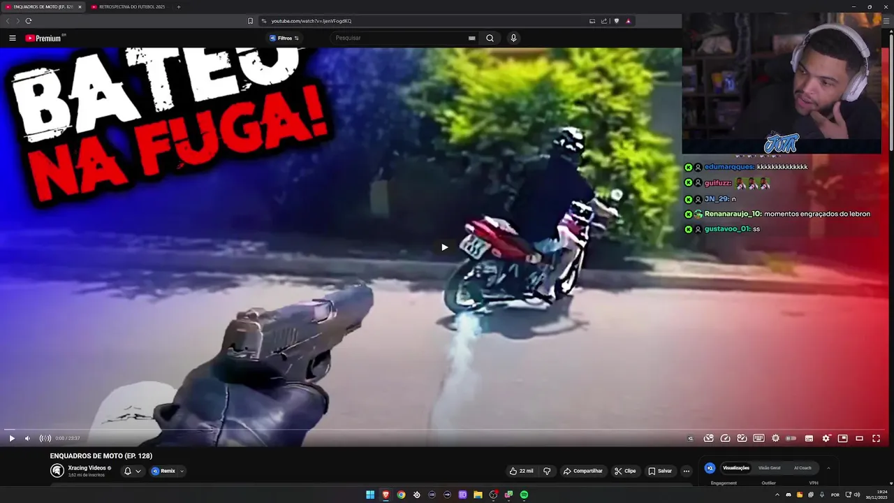Click the Compartilhar share button
The image size is (894, 503).
pos(583,472)
